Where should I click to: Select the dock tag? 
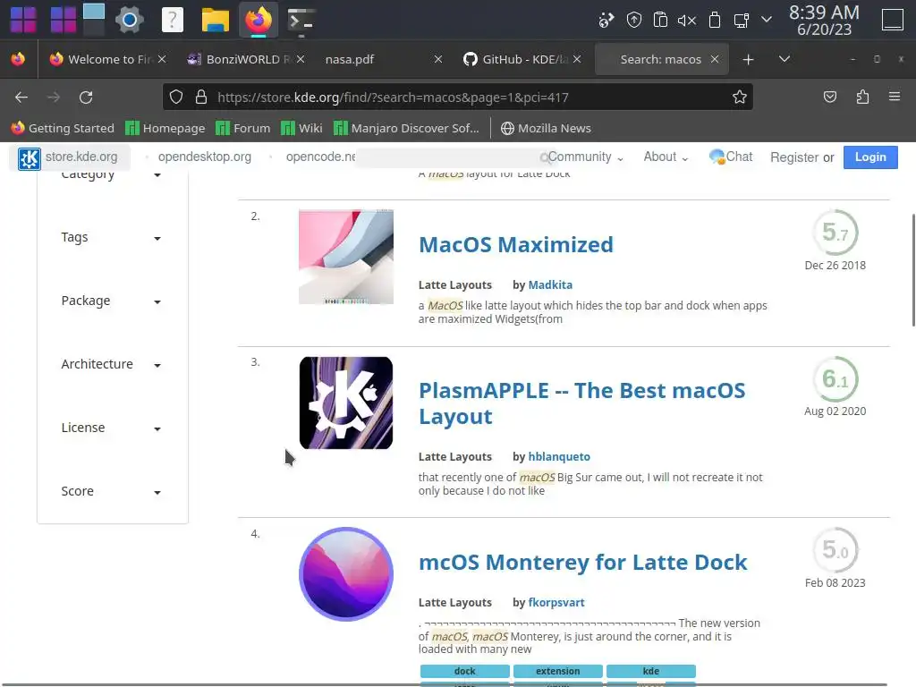point(465,671)
